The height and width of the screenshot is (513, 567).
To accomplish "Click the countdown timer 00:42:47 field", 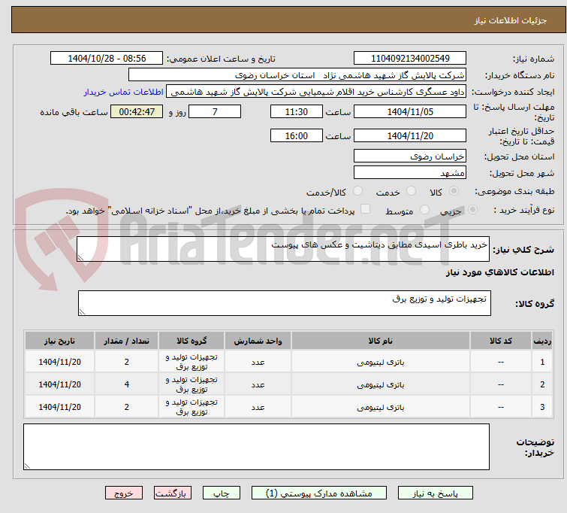I will (137, 111).
